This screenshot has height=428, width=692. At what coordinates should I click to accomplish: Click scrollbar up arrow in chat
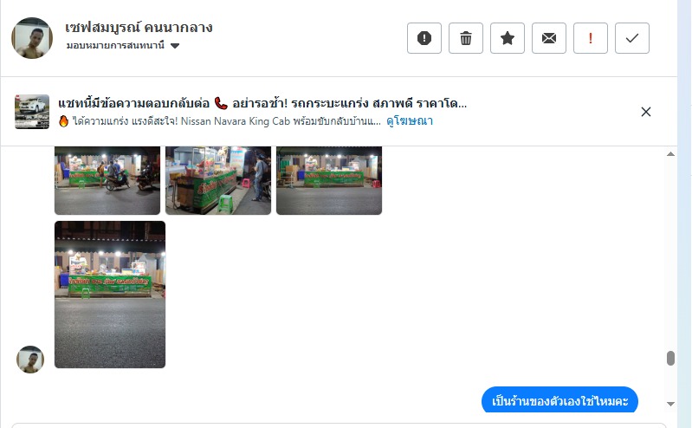[670, 154]
